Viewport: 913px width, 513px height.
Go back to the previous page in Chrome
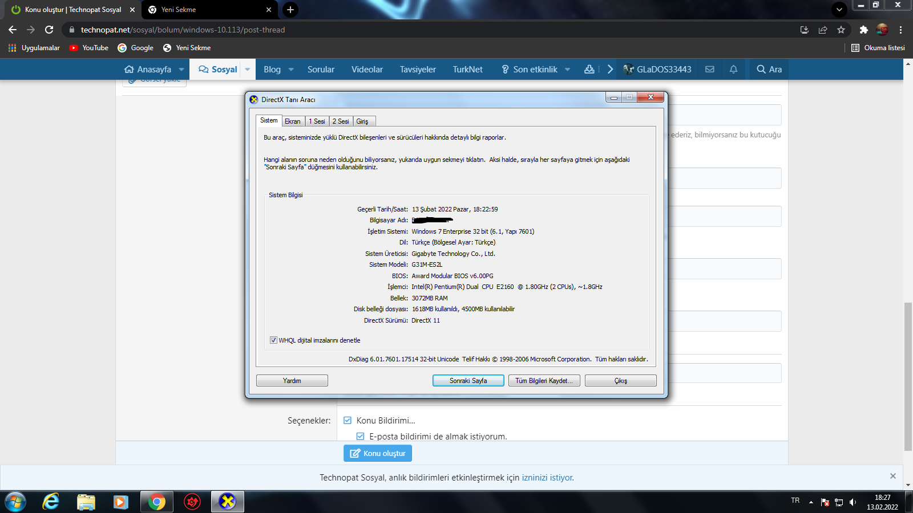click(x=13, y=30)
